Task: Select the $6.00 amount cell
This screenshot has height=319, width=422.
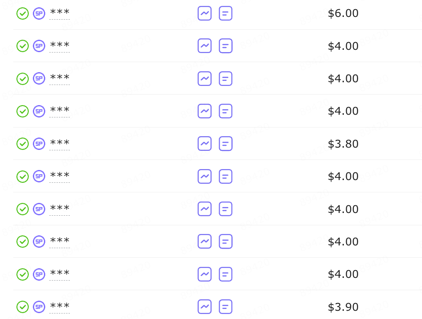Action: (343, 13)
